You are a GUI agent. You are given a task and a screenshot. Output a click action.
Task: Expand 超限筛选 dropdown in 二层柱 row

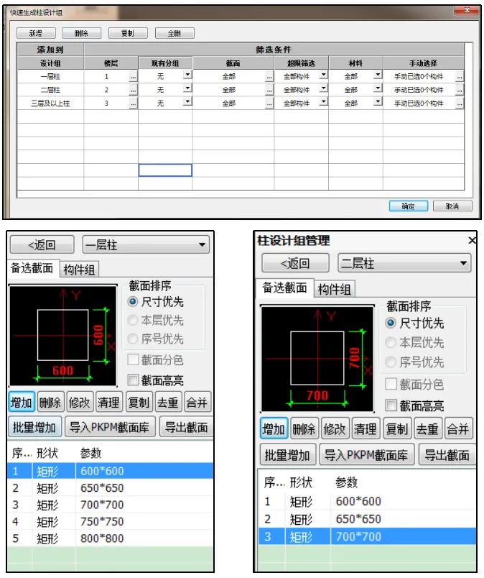323,88
